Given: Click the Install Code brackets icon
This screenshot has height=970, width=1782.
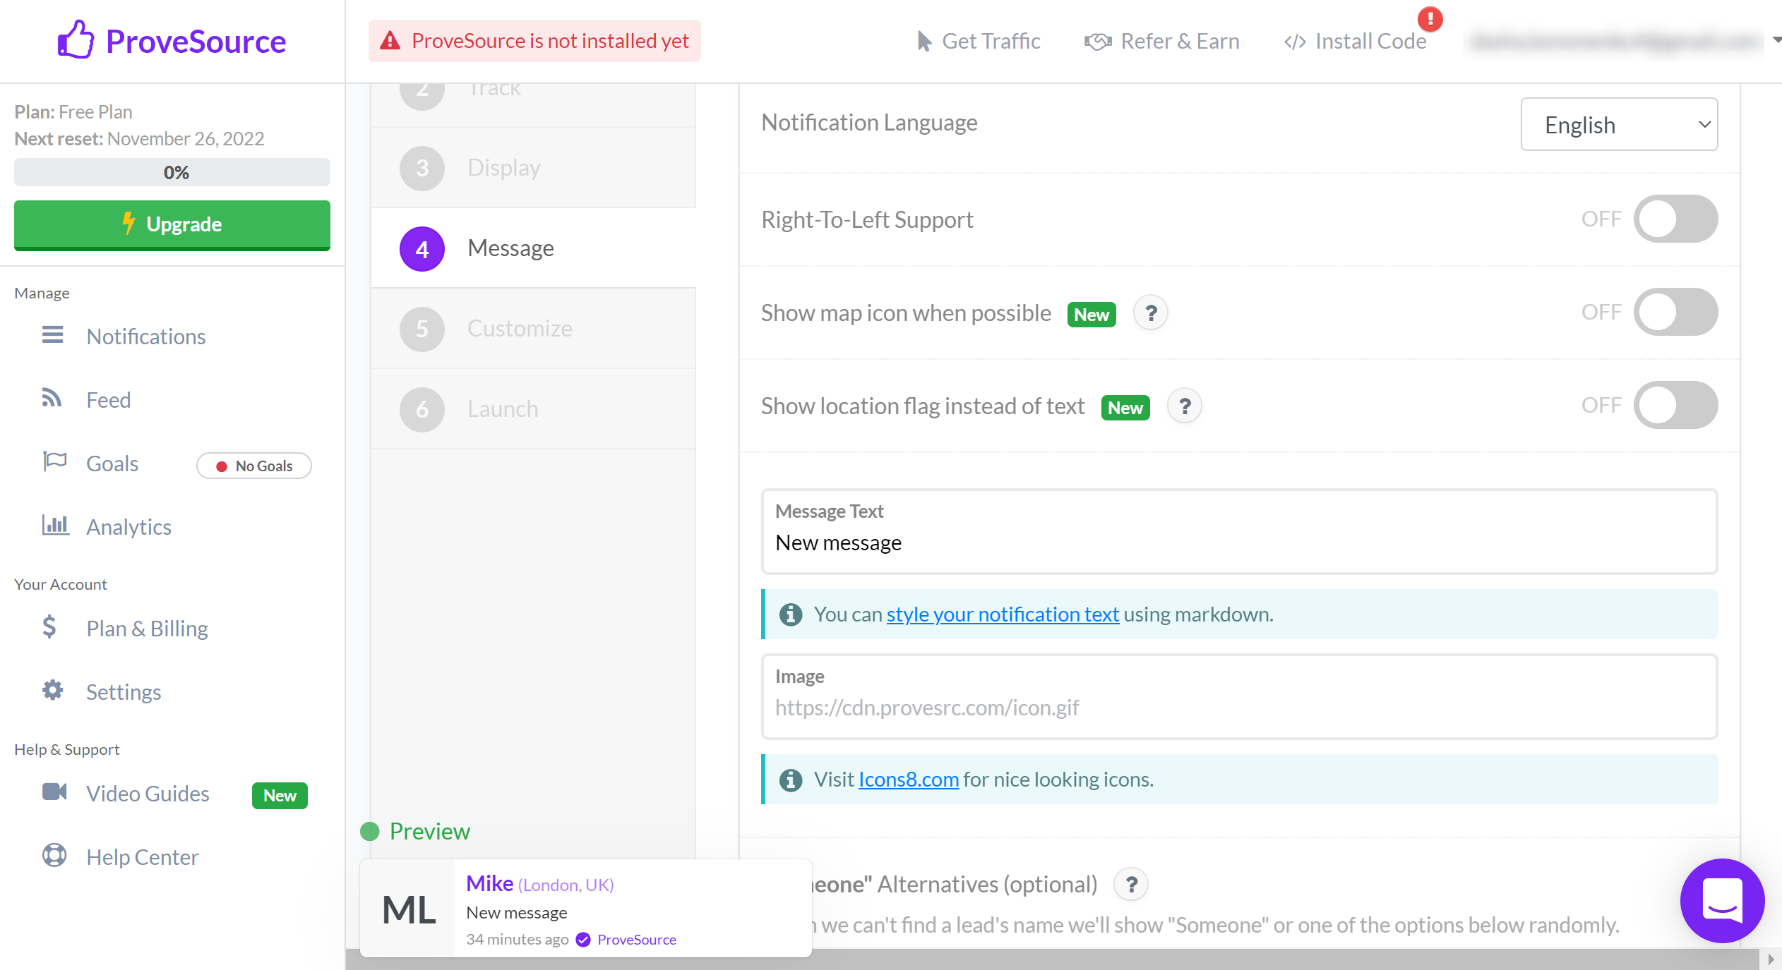Looking at the screenshot, I should tap(1295, 42).
